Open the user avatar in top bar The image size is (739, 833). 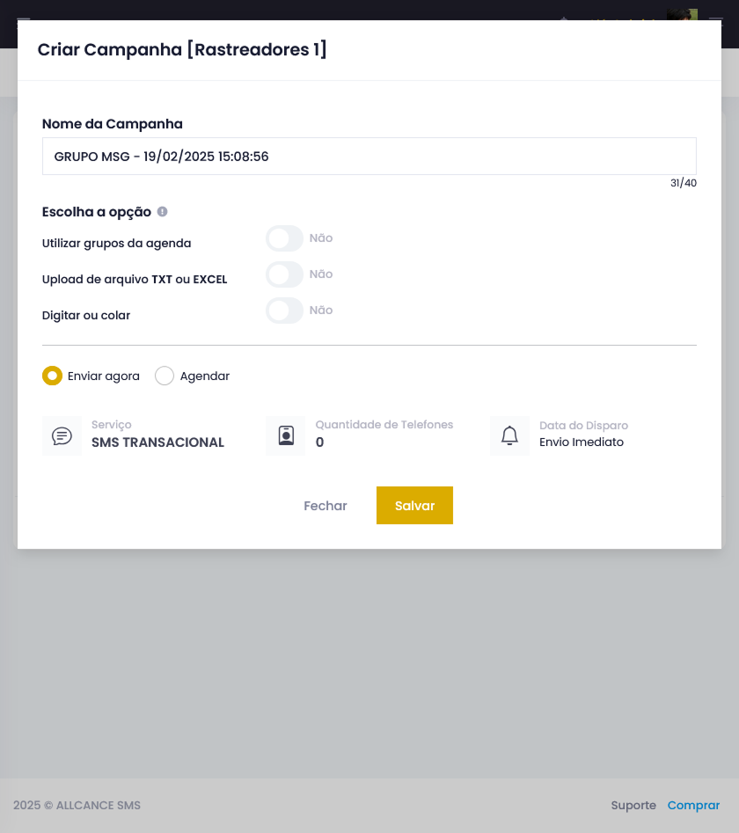point(682,14)
